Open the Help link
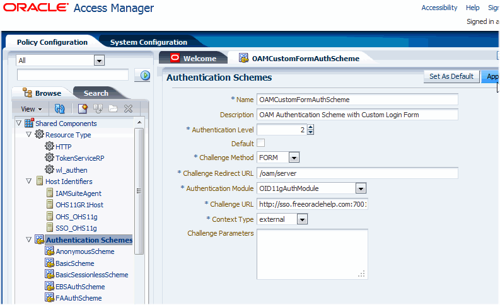This screenshot has width=500, height=305. (x=473, y=8)
